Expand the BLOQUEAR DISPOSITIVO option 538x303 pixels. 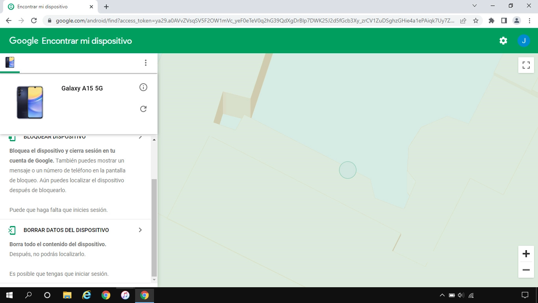[141, 137]
